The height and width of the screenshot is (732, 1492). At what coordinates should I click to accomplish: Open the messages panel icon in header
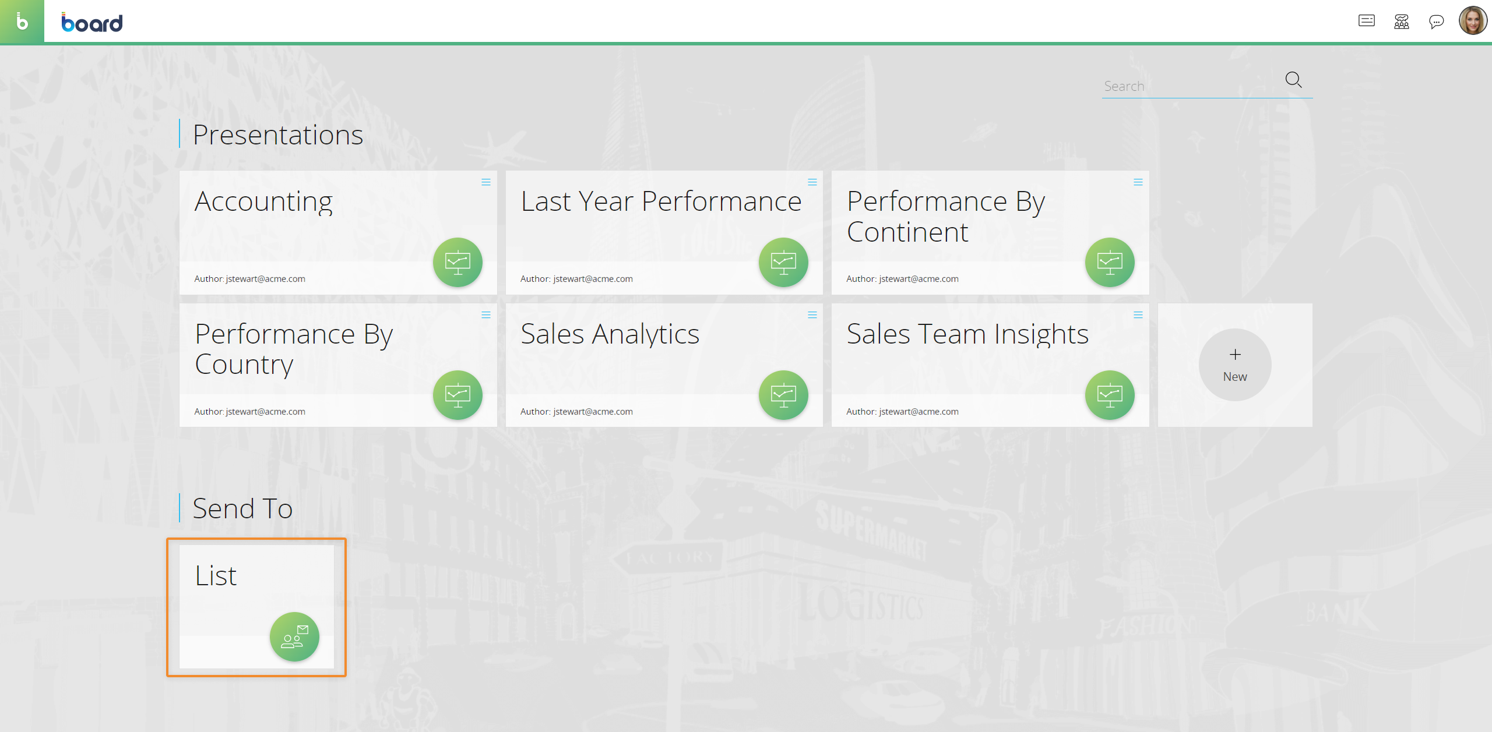pyautogui.click(x=1366, y=22)
